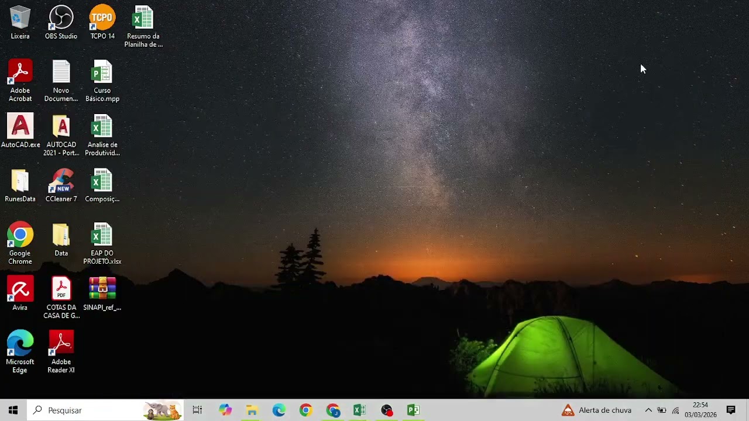749x421 pixels.
Task: Select the CCleaner 7 desktop shortcut
Action: click(x=61, y=186)
